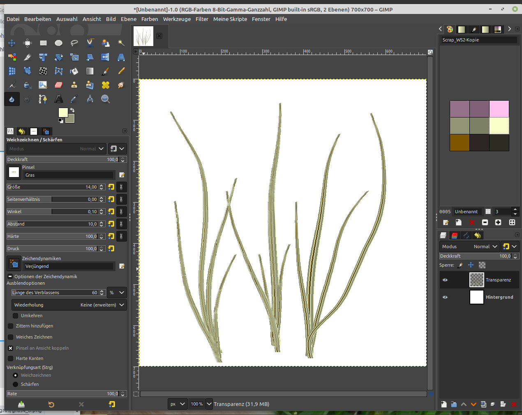The height and width of the screenshot is (415, 522).
Task: Open the Filter menu
Action: (202, 19)
